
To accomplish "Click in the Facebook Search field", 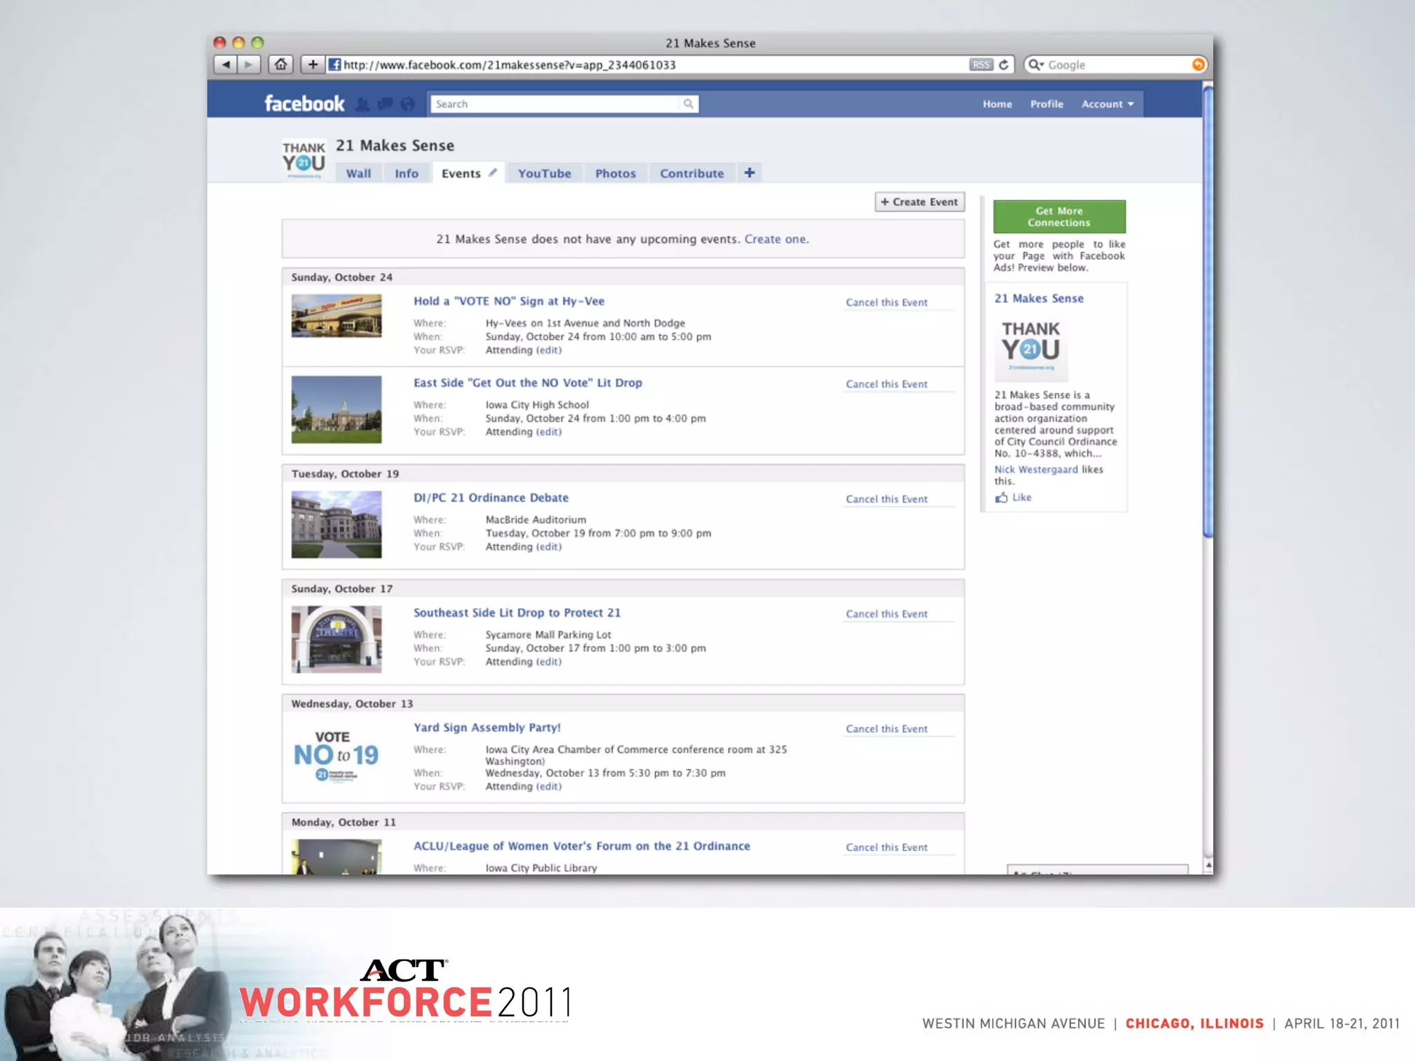I will [x=555, y=104].
